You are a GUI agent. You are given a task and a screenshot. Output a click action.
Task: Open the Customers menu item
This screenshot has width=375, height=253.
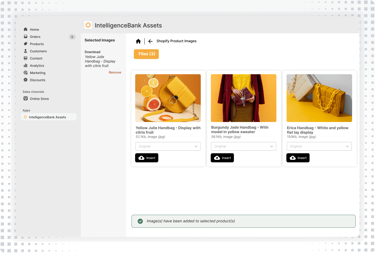pyautogui.click(x=38, y=51)
